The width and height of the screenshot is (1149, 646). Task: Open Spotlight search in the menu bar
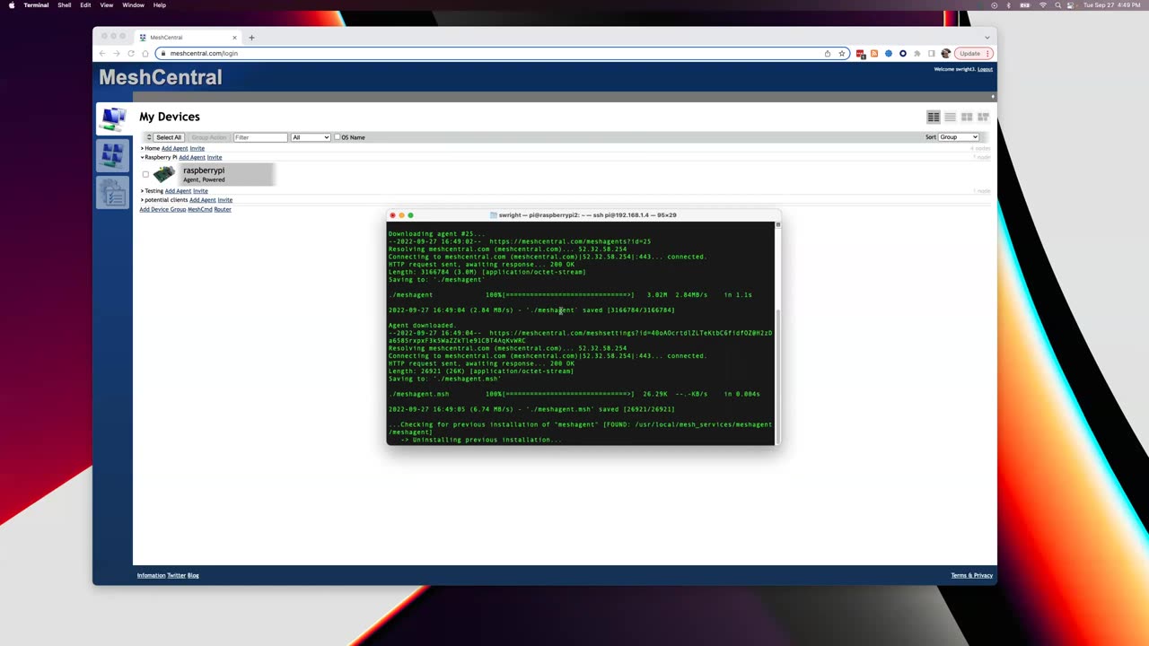[1057, 4]
